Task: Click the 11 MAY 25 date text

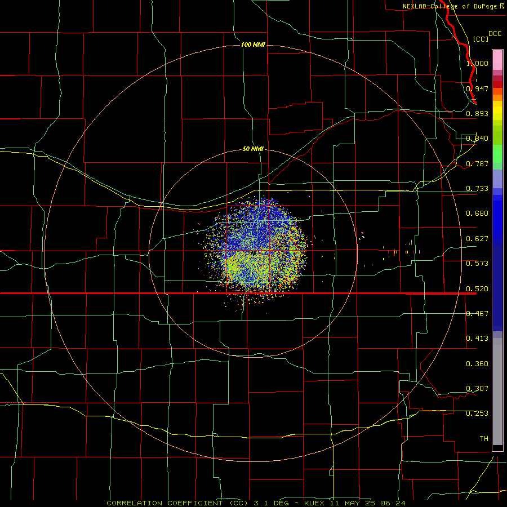Action: (x=353, y=503)
